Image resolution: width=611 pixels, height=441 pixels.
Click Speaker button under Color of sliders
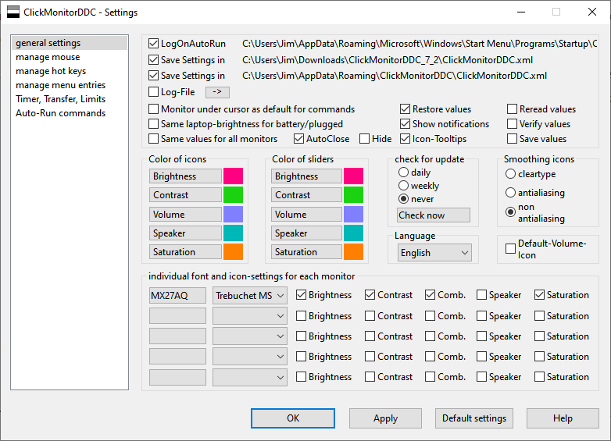click(x=306, y=233)
